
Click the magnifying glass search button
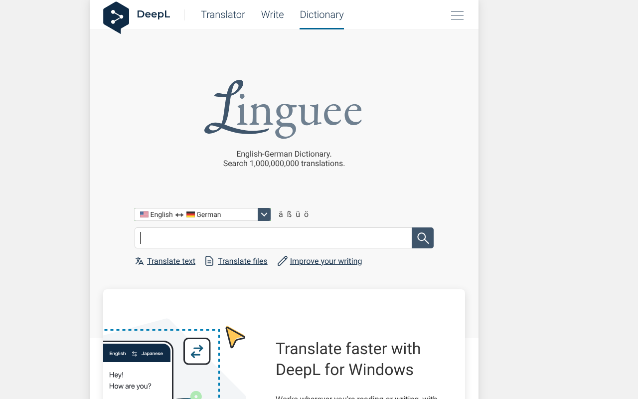pyautogui.click(x=423, y=238)
